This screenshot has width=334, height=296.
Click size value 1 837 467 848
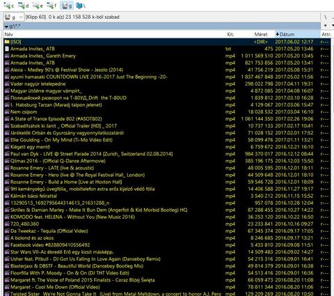tap(257, 77)
